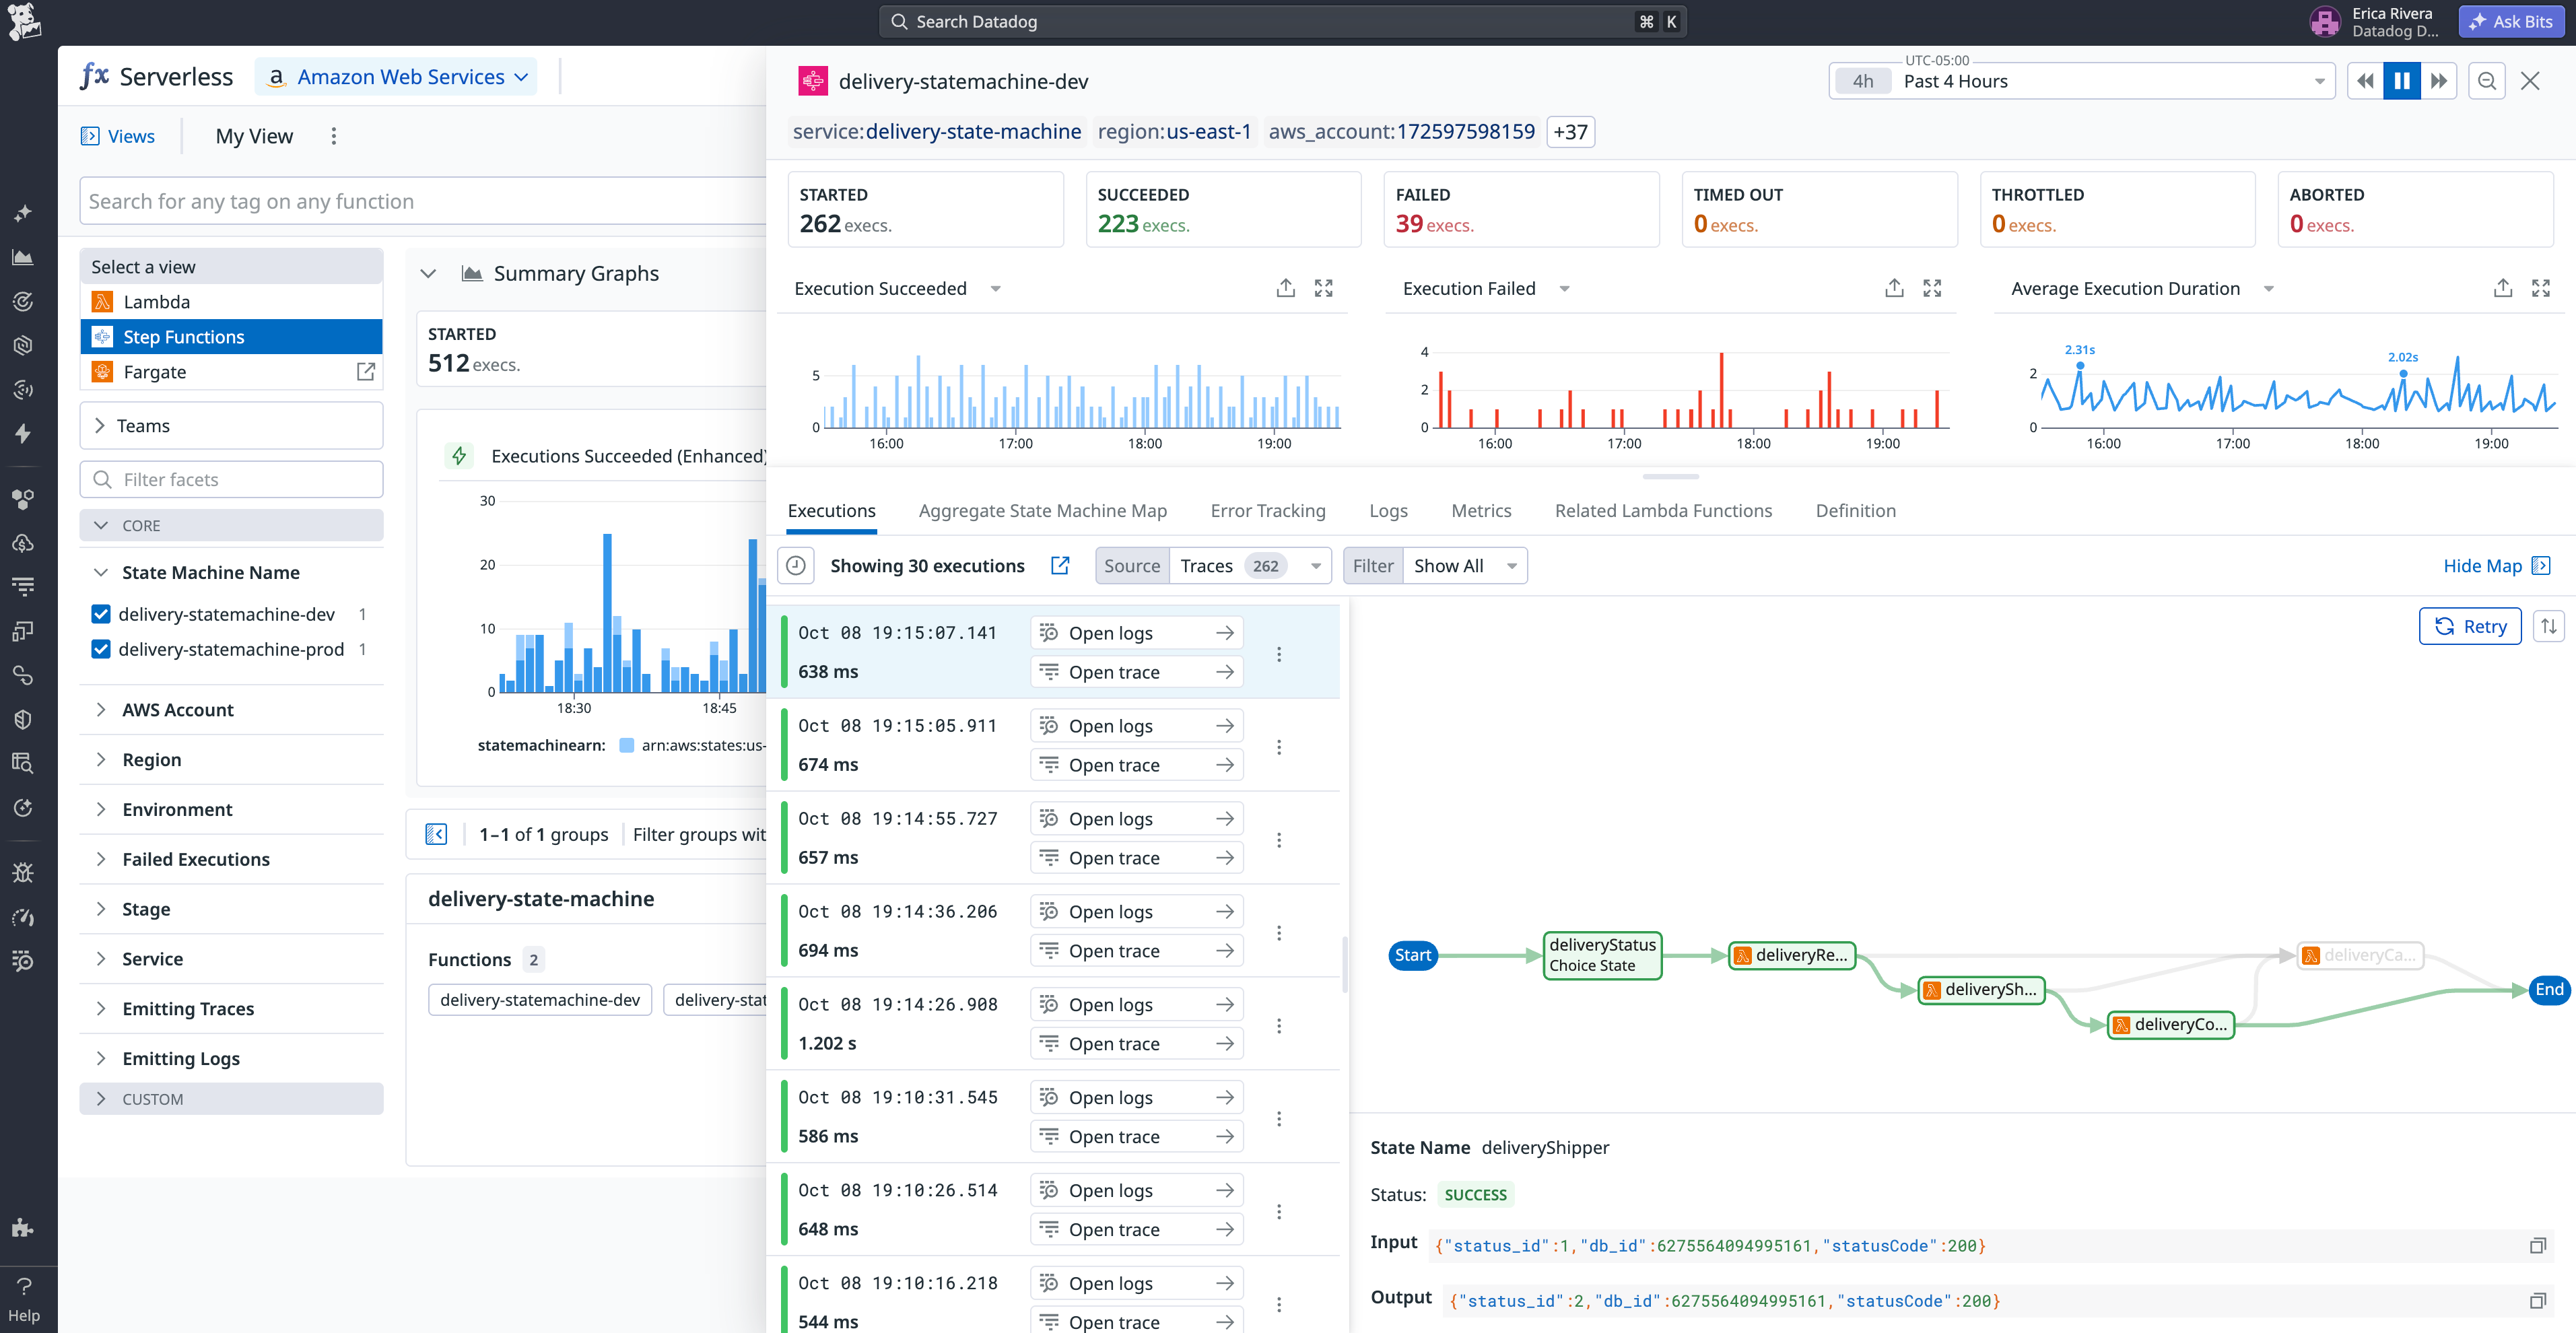The width and height of the screenshot is (2576, 1333).
Task: Flip the state machine map orientation
Action: point(2549,626)
